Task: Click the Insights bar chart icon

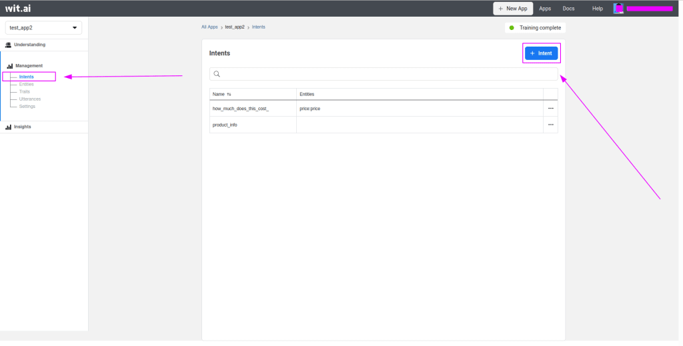Action: (x=8, y=127)
